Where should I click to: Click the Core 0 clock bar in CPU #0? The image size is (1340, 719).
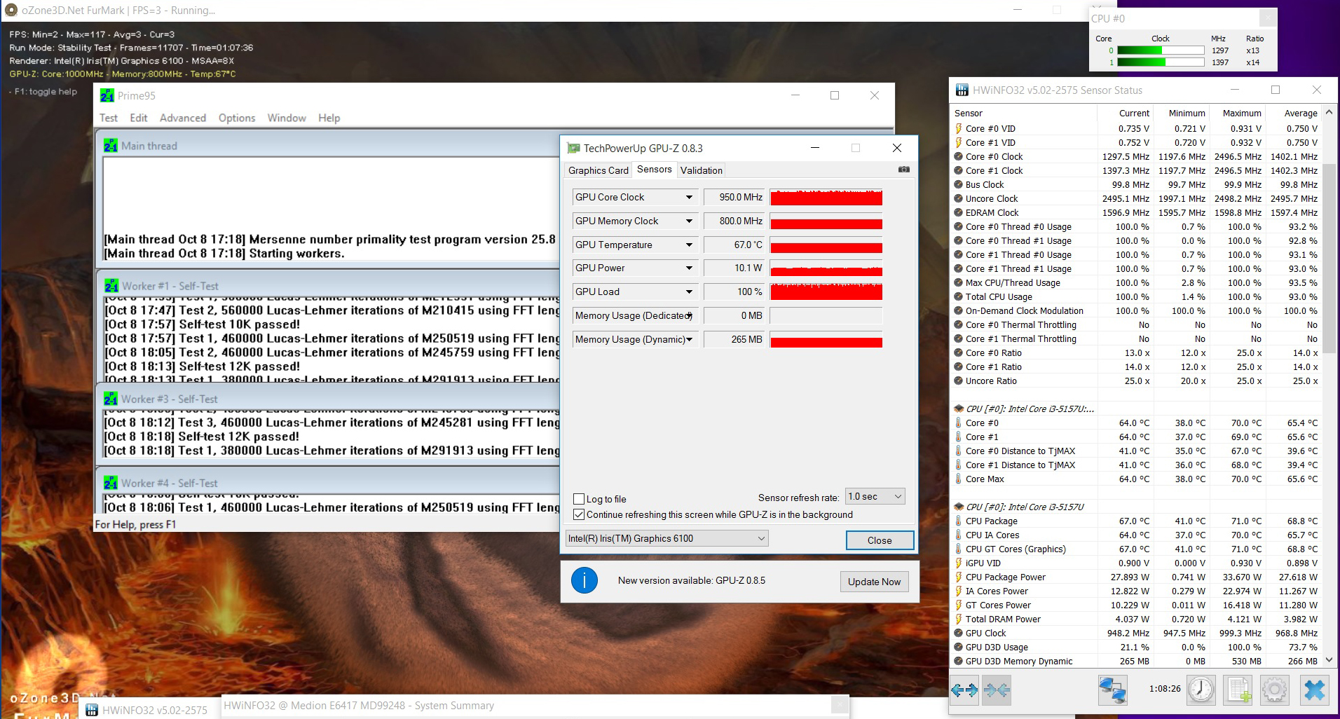1161,50
